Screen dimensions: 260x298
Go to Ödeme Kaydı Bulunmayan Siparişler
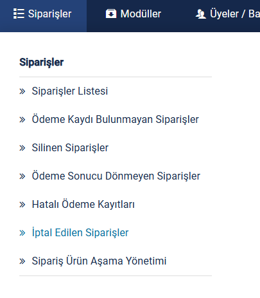tap(116, 119)
